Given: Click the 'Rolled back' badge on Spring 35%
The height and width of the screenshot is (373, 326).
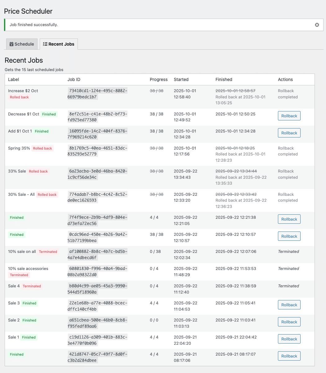Looking at the screenshot, I should tap(42, 148).
